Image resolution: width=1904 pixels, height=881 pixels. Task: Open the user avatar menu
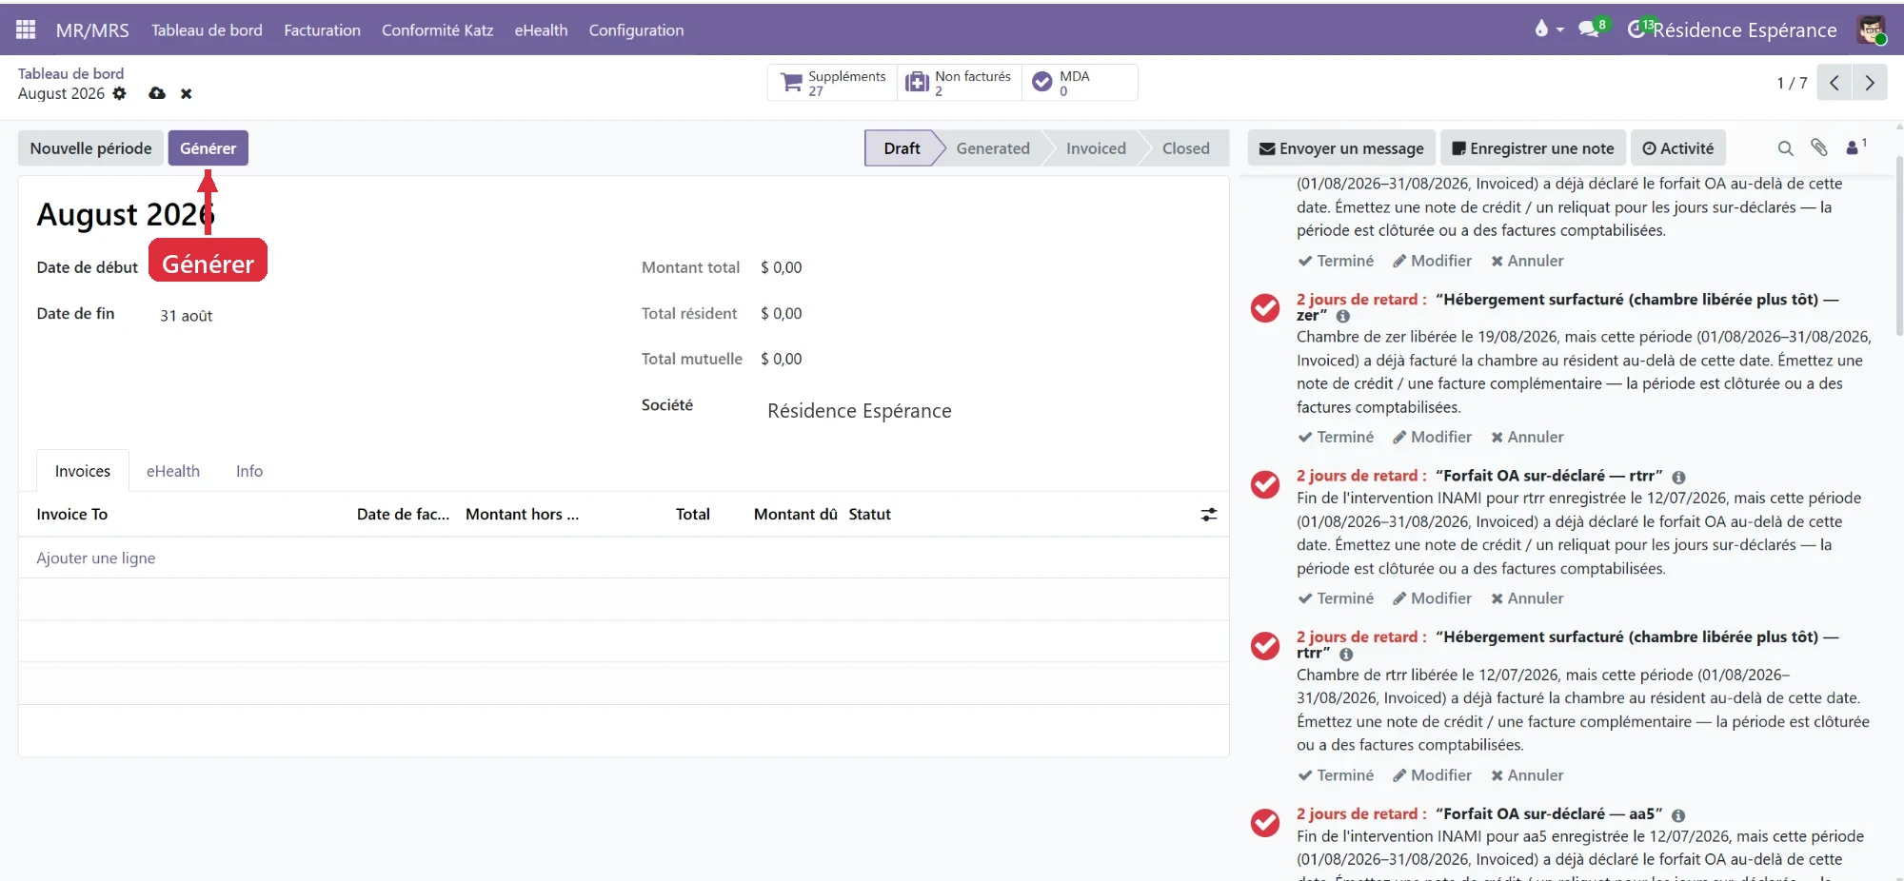[1872, 29]
